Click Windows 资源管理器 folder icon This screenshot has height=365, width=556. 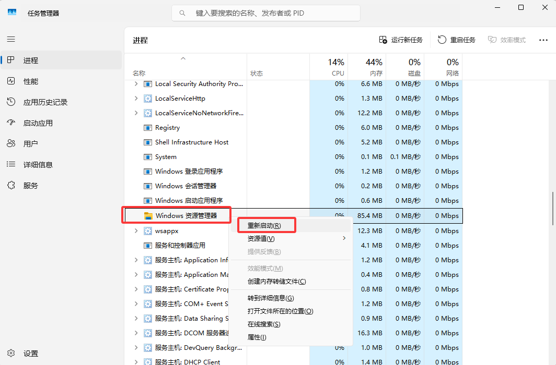point(148,216)
